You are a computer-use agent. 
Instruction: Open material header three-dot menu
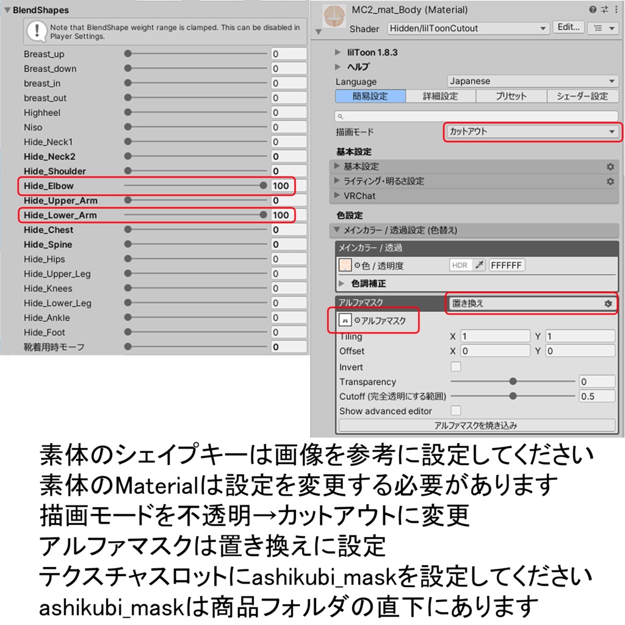[616, 9]
